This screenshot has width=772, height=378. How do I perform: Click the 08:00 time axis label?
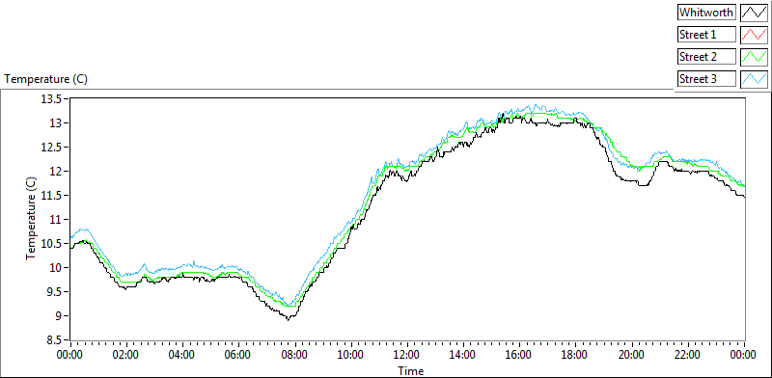(x=295, y=355)
